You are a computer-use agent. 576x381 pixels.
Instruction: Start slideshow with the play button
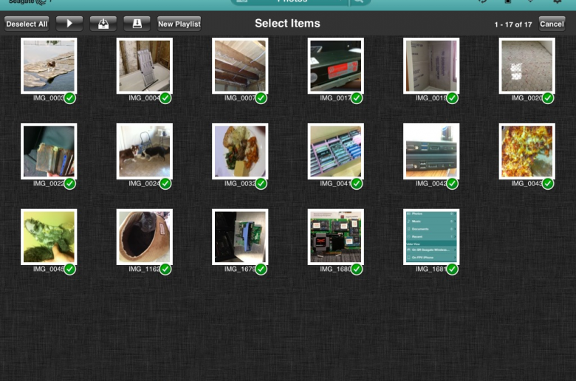[69, 24]
